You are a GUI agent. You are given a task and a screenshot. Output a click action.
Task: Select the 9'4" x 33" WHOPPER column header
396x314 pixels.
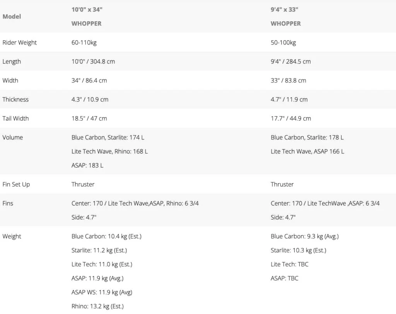pyautogui.click(x=286, y=16)
